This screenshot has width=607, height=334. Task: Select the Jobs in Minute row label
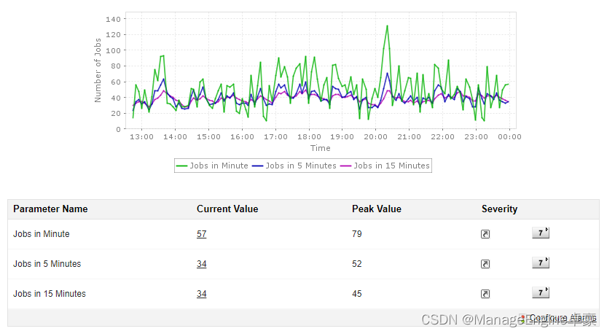point(42,234)
